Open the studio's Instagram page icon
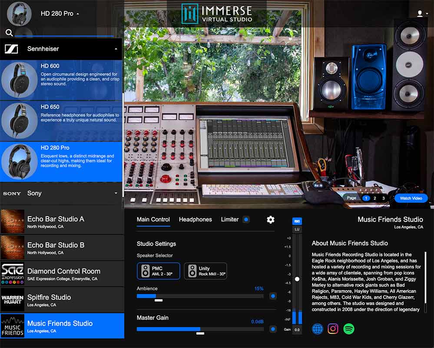434x348 pixels. [333, 329]
